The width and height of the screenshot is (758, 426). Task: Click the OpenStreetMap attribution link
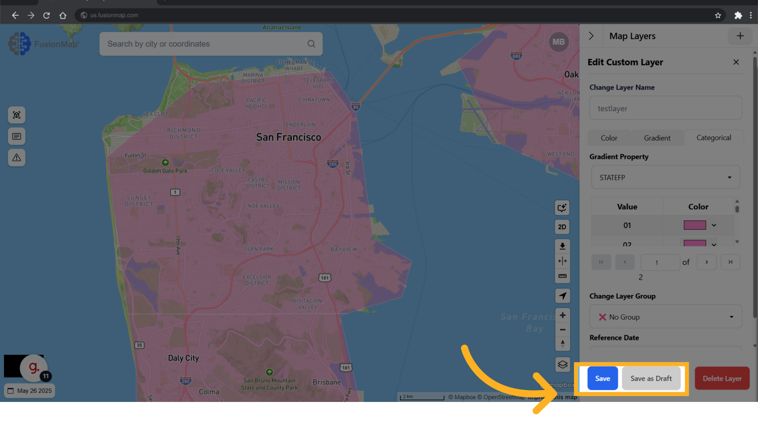501,397
